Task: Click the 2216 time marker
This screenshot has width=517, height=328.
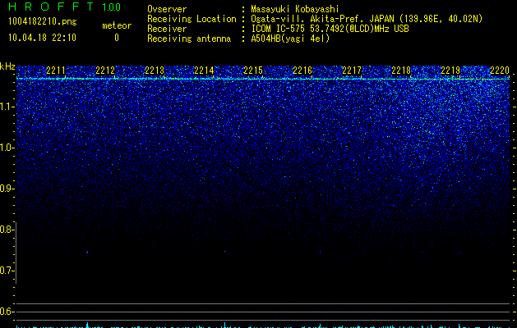Action: (x=302, y=71)
